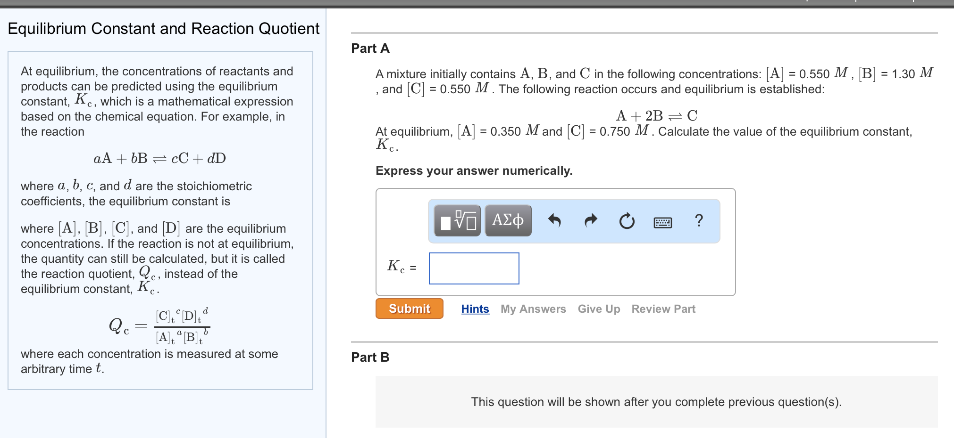
Task: Click Give Up for Part A
Action: (x=599, y=309)
